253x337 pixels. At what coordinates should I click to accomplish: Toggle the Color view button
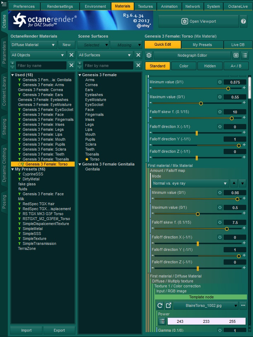coord(184,66)
